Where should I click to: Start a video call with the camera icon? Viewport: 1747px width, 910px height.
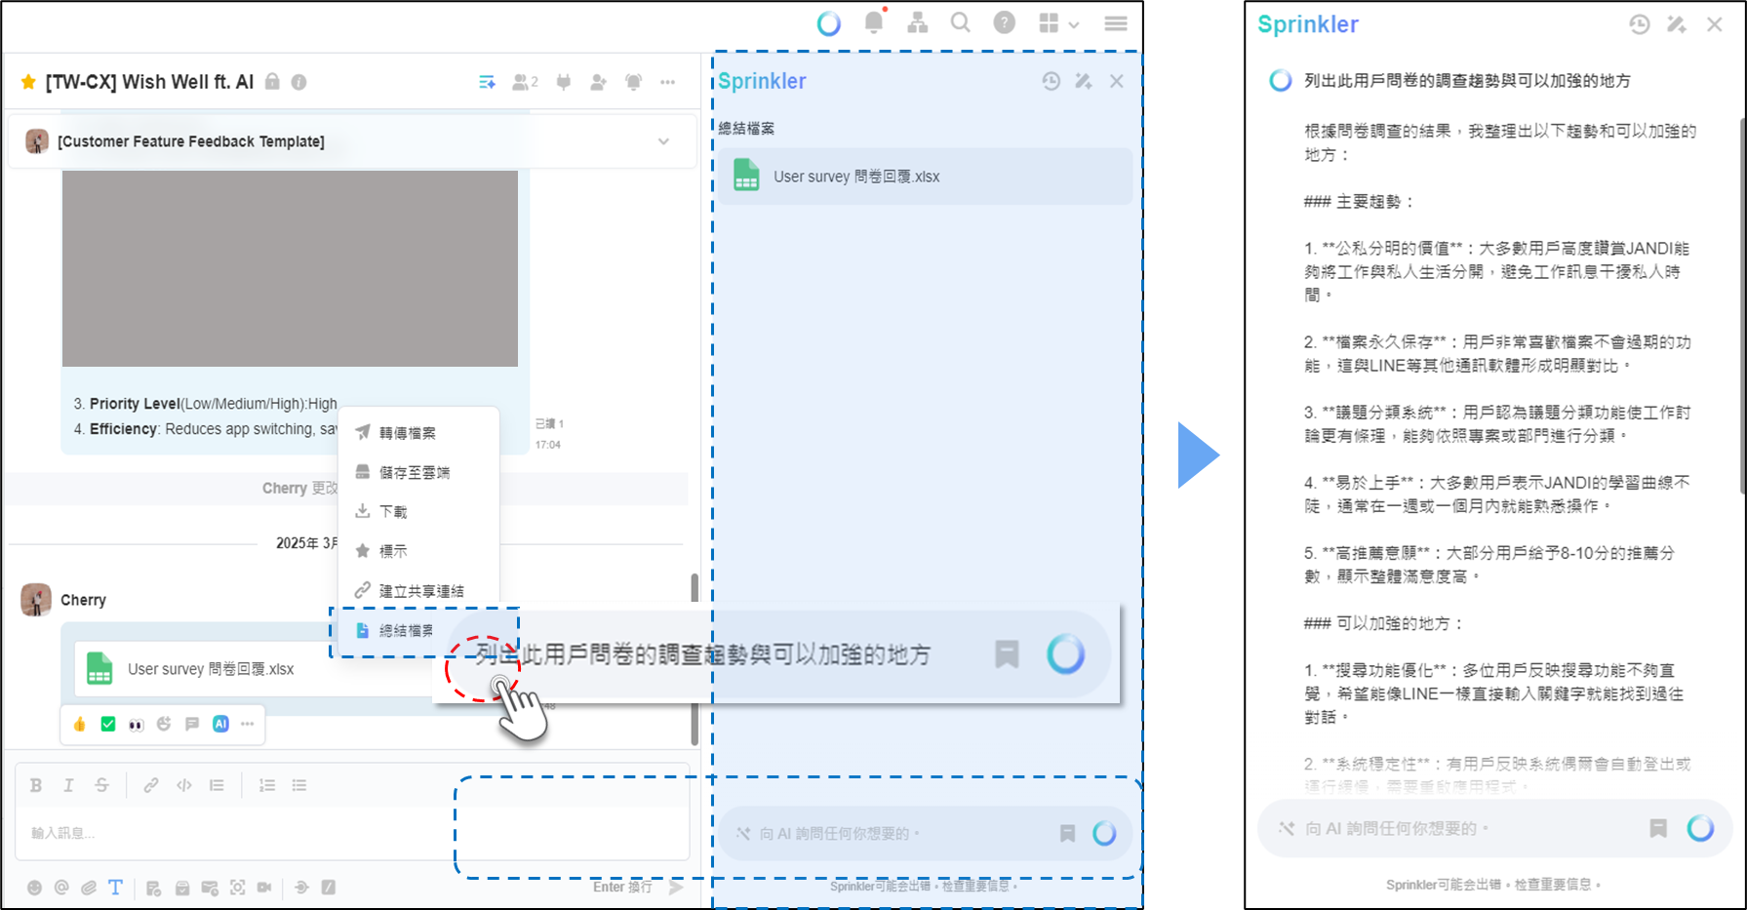(264, 888)
